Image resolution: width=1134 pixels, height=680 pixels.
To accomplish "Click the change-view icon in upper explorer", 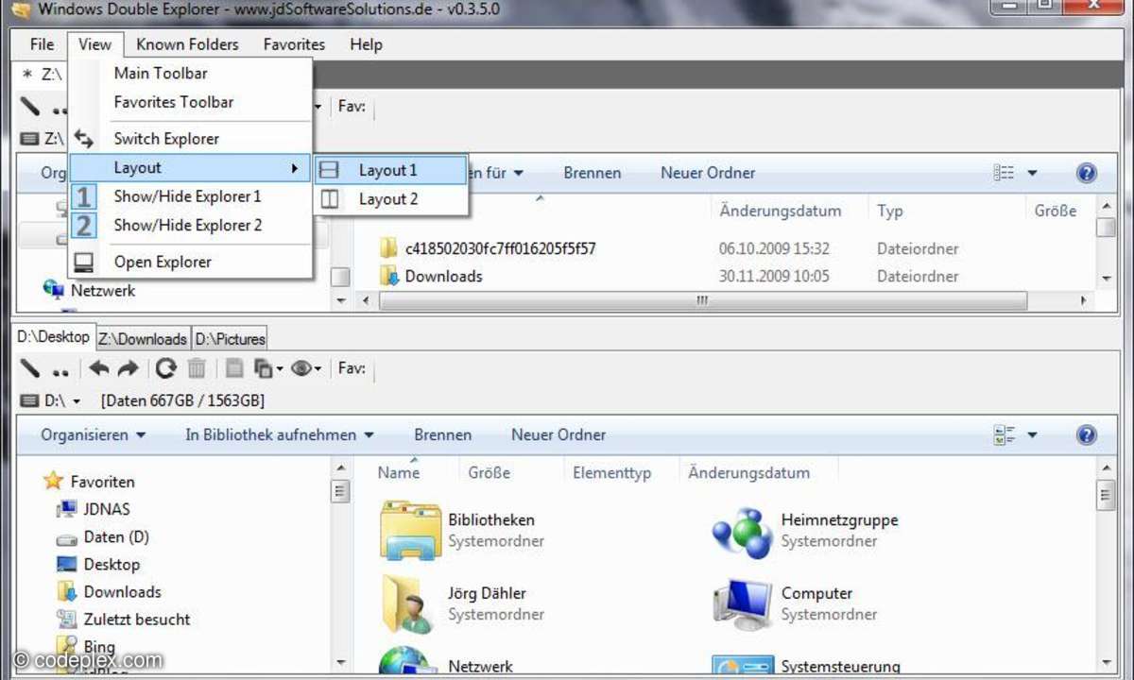I will (x=1005, y=173).
